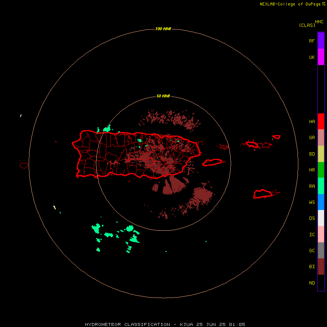
Task: Click the ND legend label
Action: [x=312, y=283]
